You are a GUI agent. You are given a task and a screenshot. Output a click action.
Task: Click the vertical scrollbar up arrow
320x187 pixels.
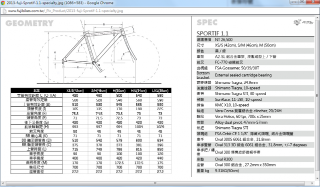point(317,18)
